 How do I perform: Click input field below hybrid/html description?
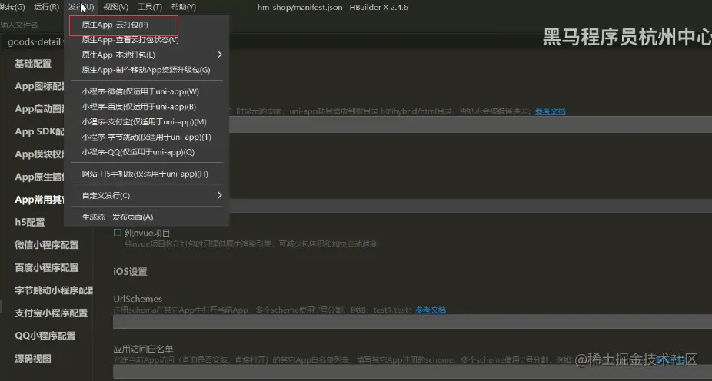(471, 124)
